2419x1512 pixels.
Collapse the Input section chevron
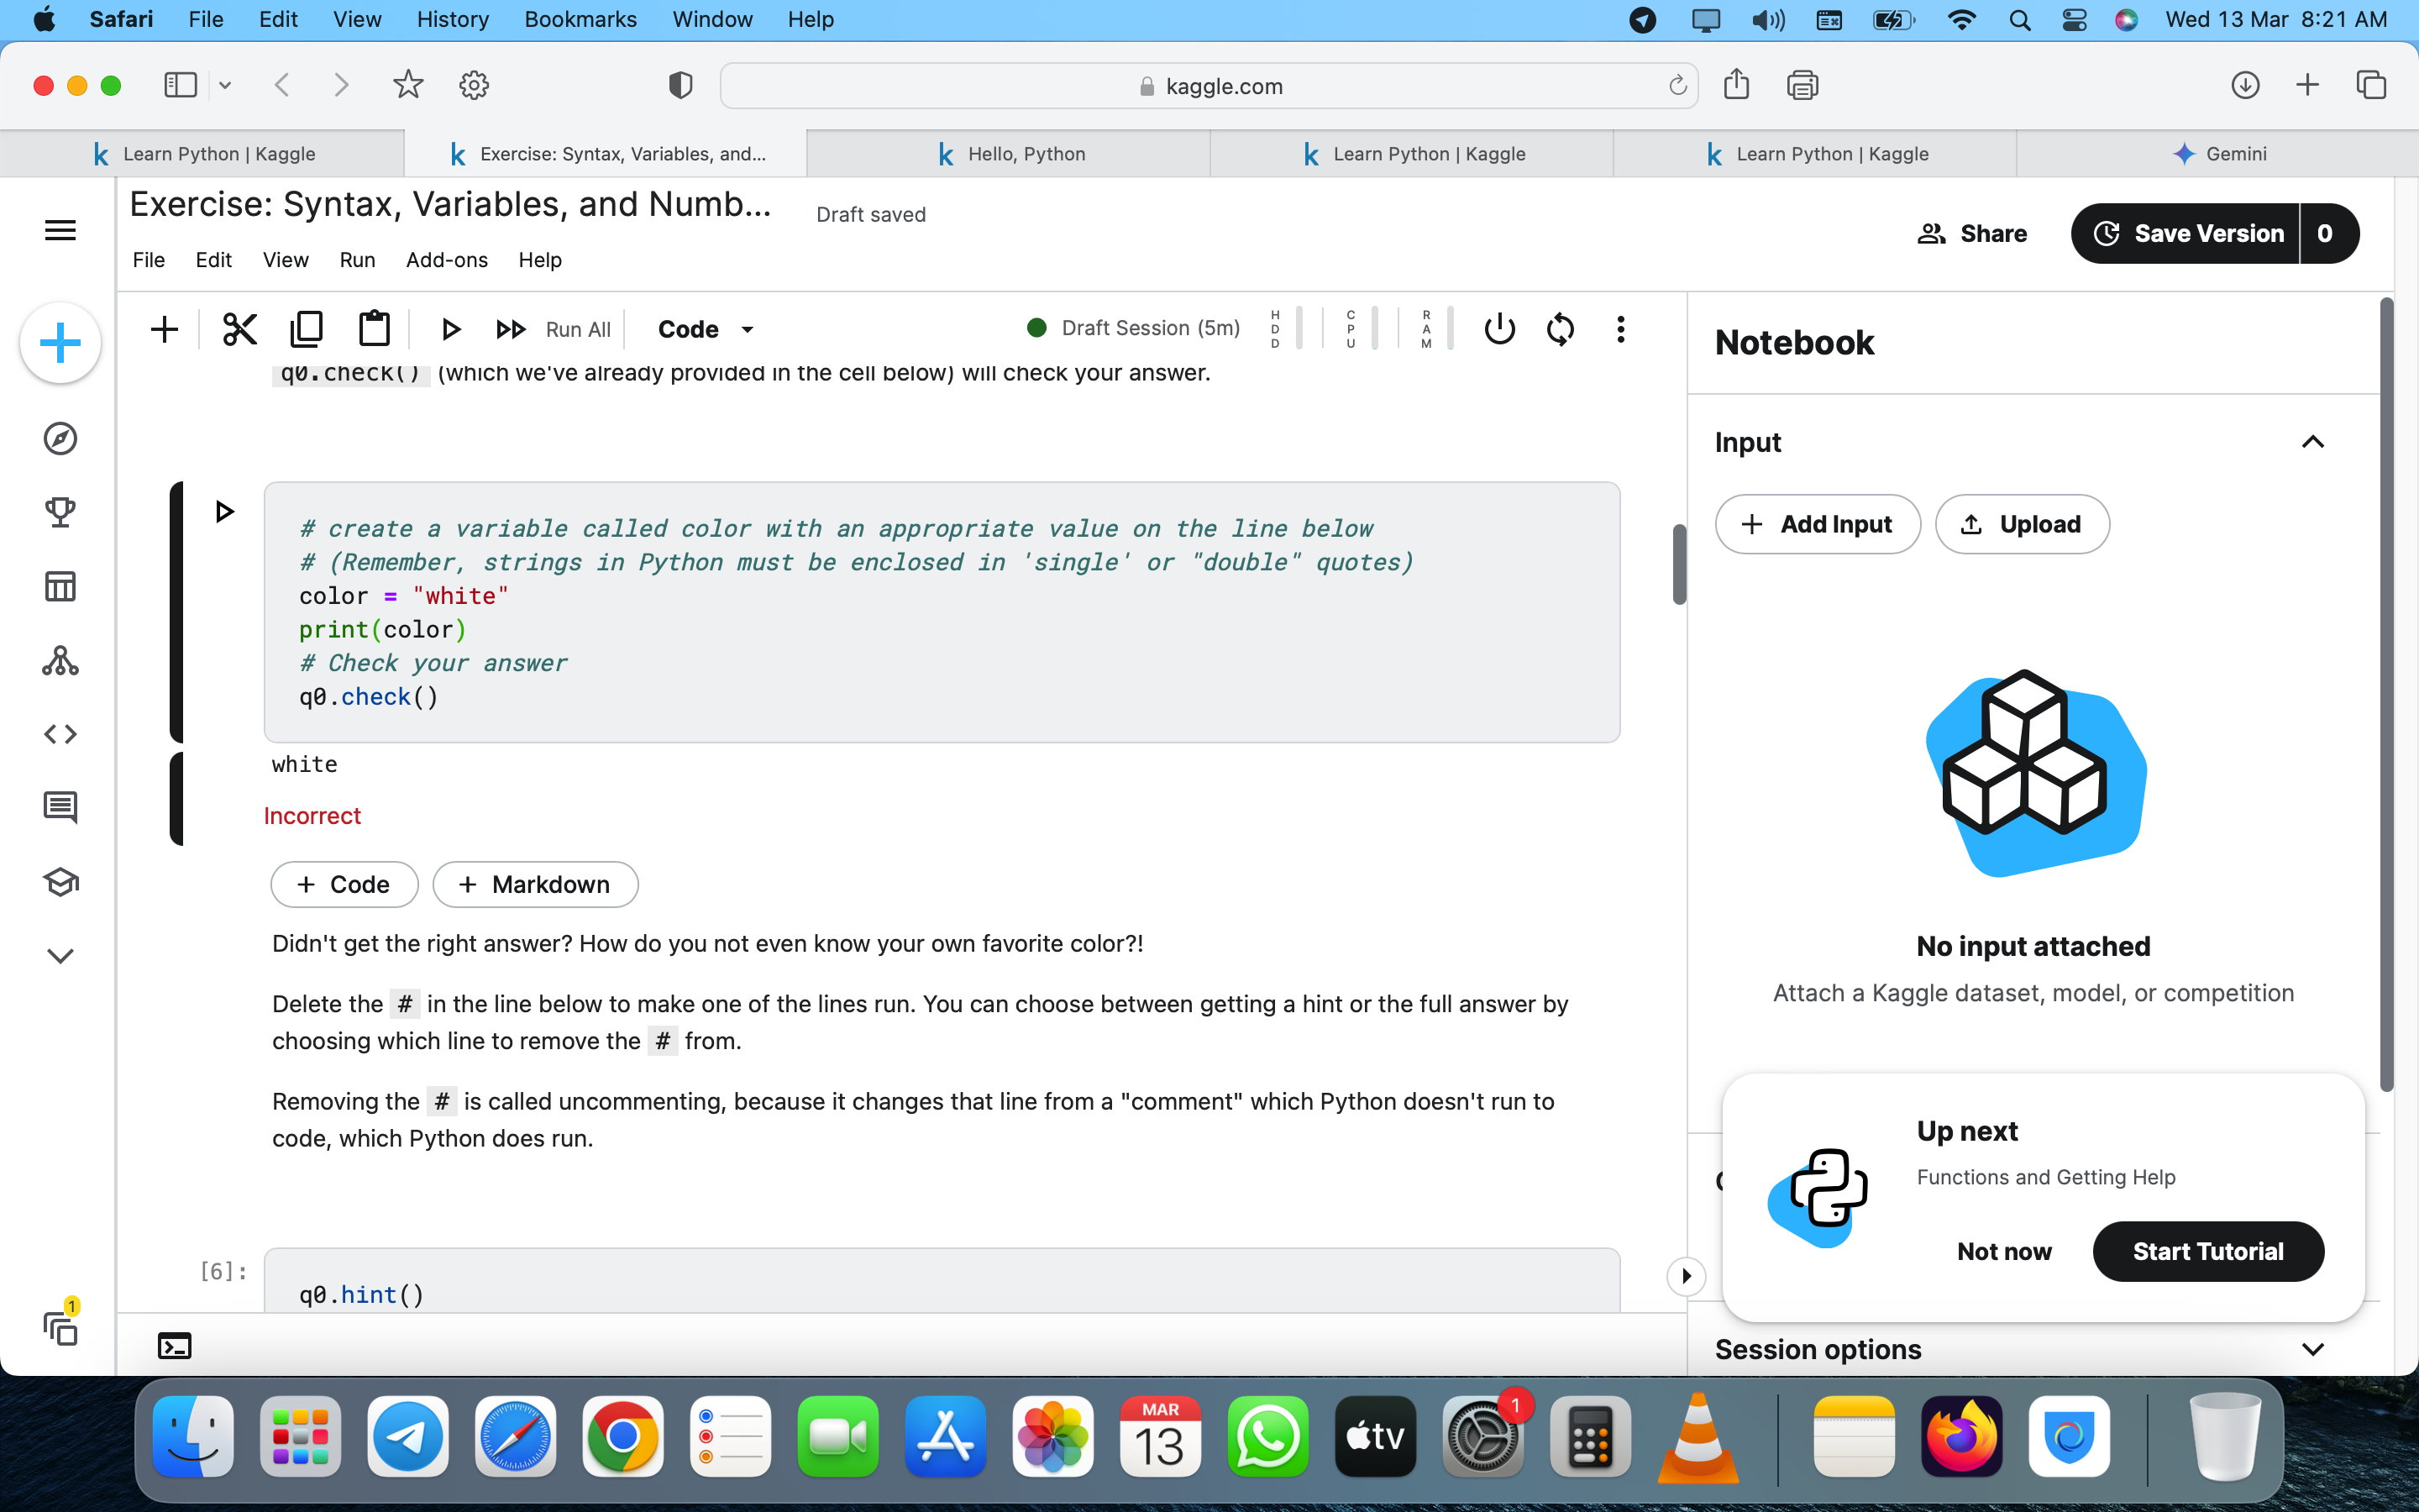click(x=2312, y=442)
